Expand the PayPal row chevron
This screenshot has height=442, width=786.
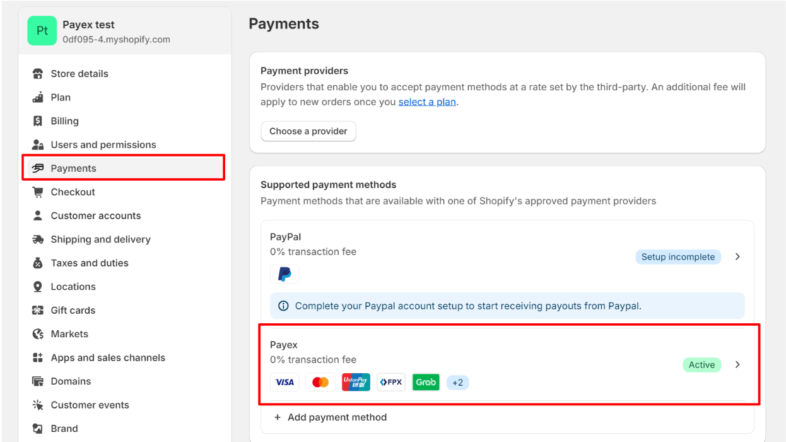click(737, 257)
